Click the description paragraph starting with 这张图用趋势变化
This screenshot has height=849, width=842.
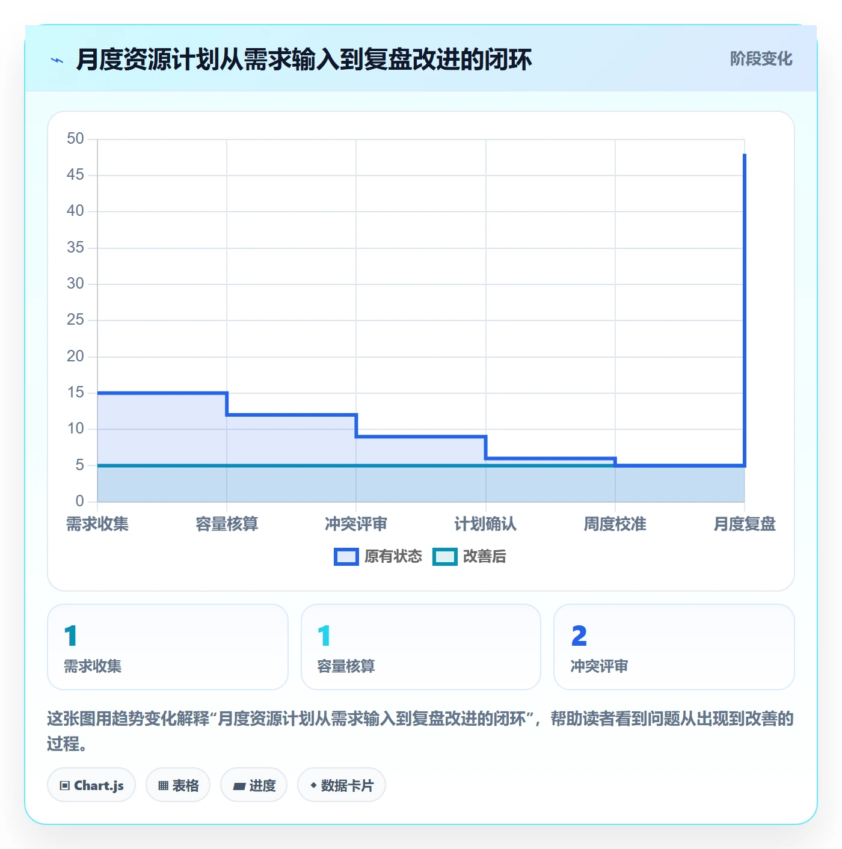(420, 731)
